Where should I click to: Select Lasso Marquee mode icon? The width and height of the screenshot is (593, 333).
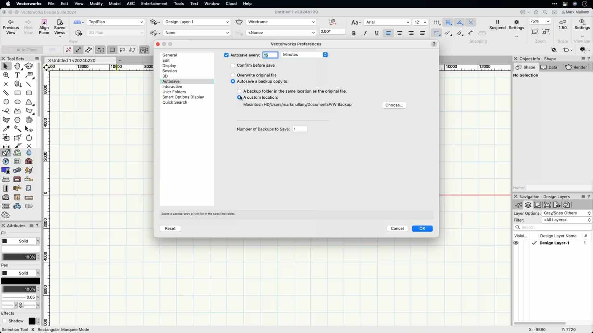(122, 50)
